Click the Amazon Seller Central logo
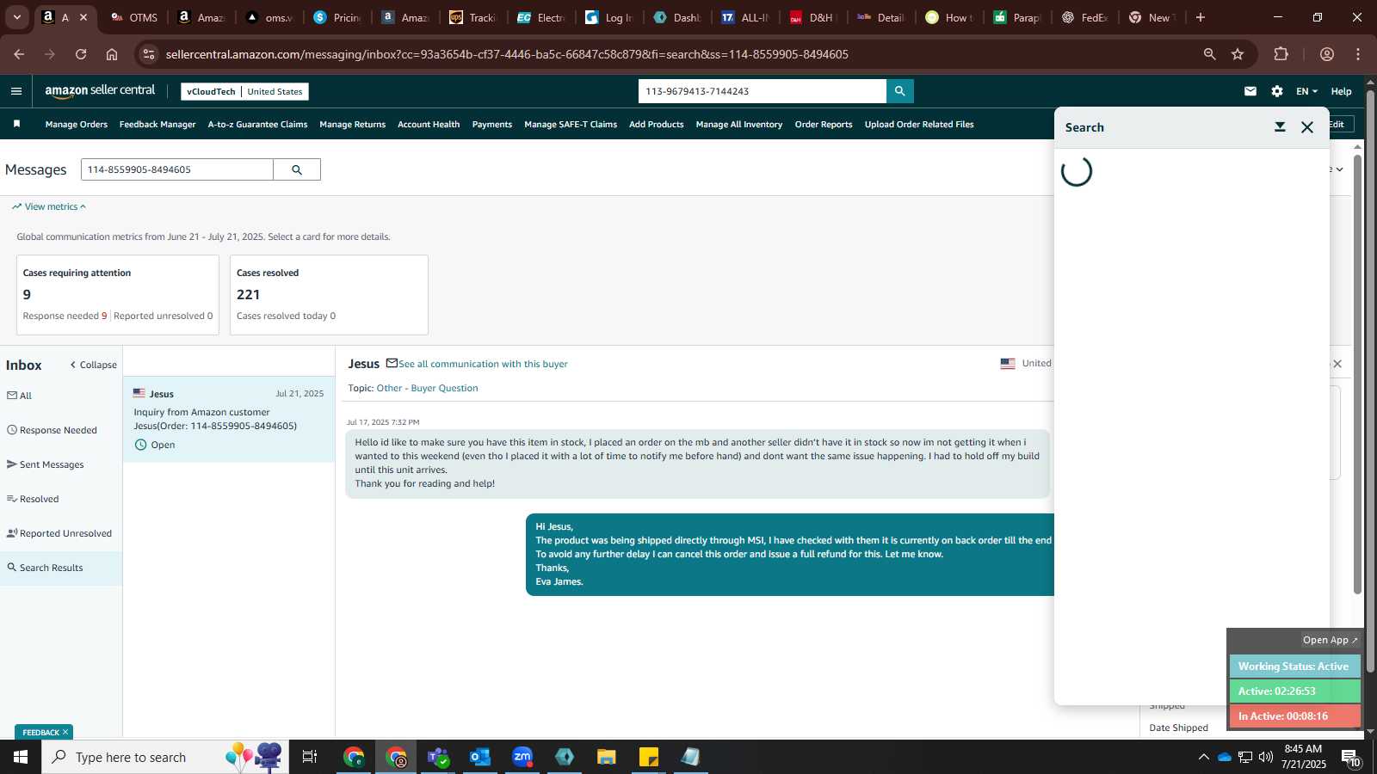This screenshot has width=1377, height=774. point(100,91)
